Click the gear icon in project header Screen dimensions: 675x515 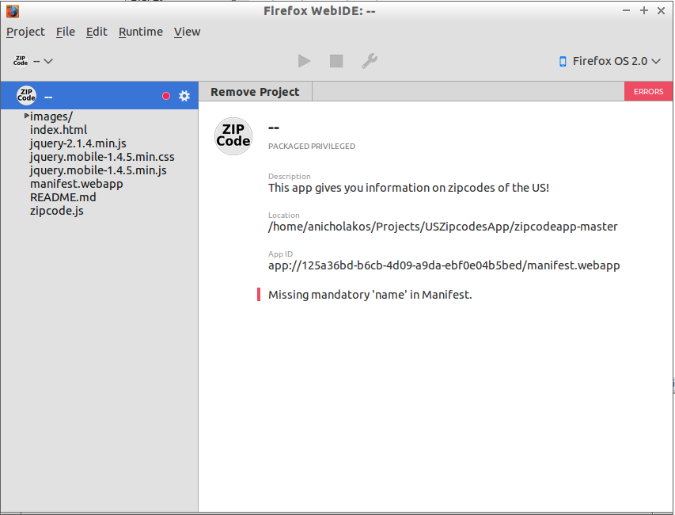click(x=184, y=96)
